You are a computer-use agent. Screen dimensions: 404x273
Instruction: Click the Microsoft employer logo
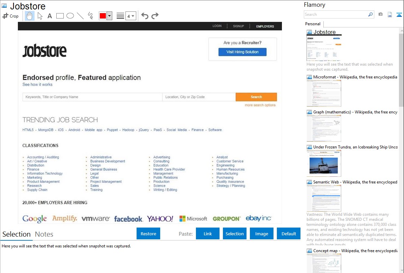193,219
